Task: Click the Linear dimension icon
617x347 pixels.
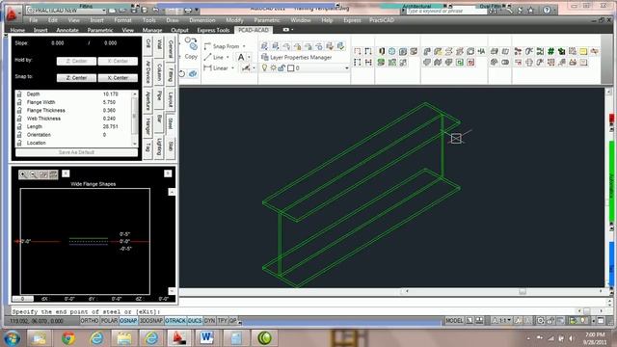Action: click(x=208, y=68)
